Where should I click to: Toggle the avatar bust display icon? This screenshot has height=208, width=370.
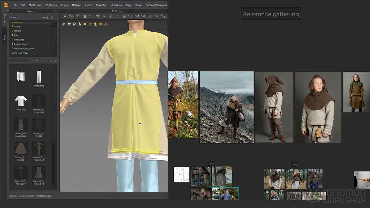(x=80, y=24)
